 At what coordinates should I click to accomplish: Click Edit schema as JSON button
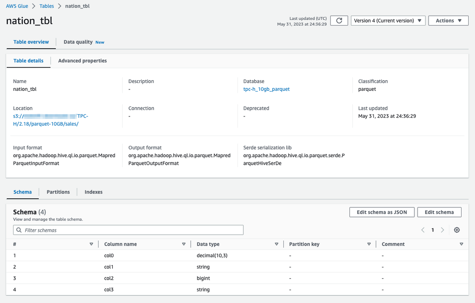[x=382, y=212]
